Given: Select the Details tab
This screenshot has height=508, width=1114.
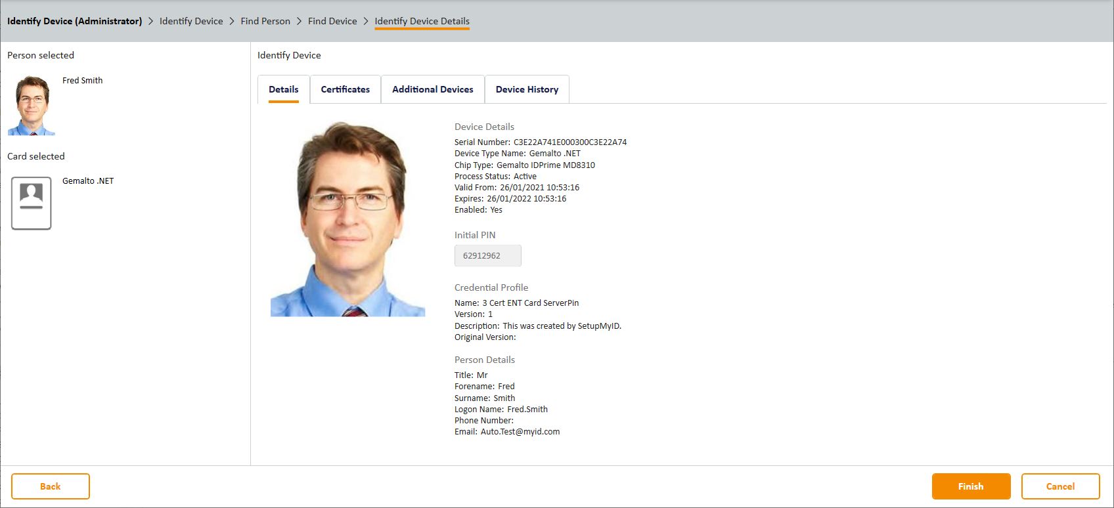Looking at the screenshot, I should tap(283, 89).
